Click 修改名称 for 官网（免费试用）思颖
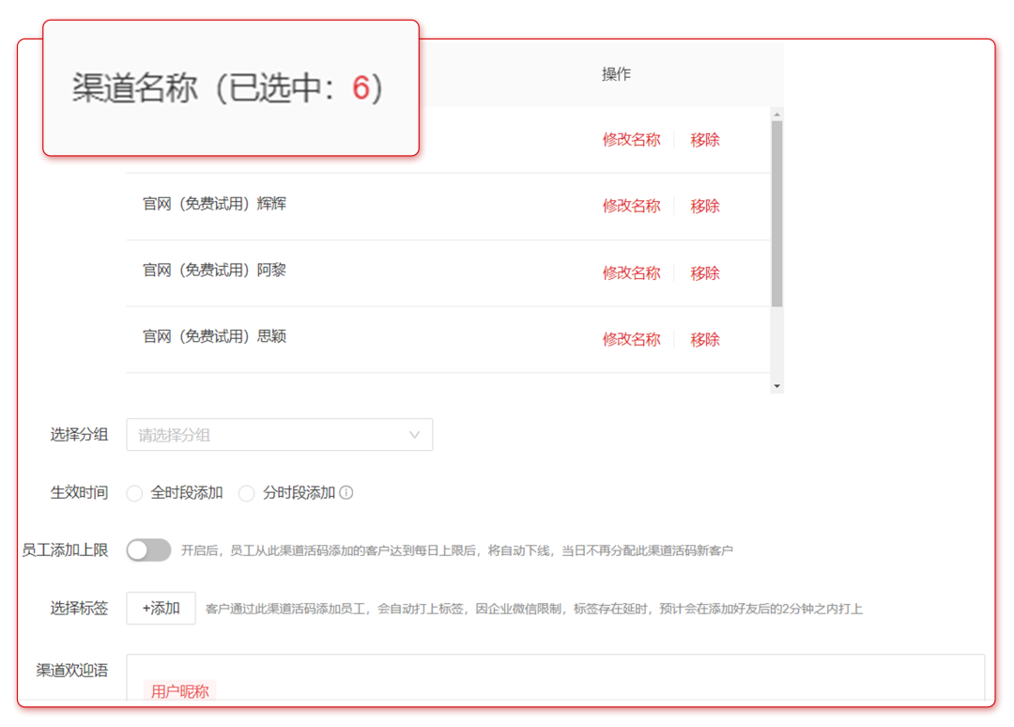 (x=631, y=339)
